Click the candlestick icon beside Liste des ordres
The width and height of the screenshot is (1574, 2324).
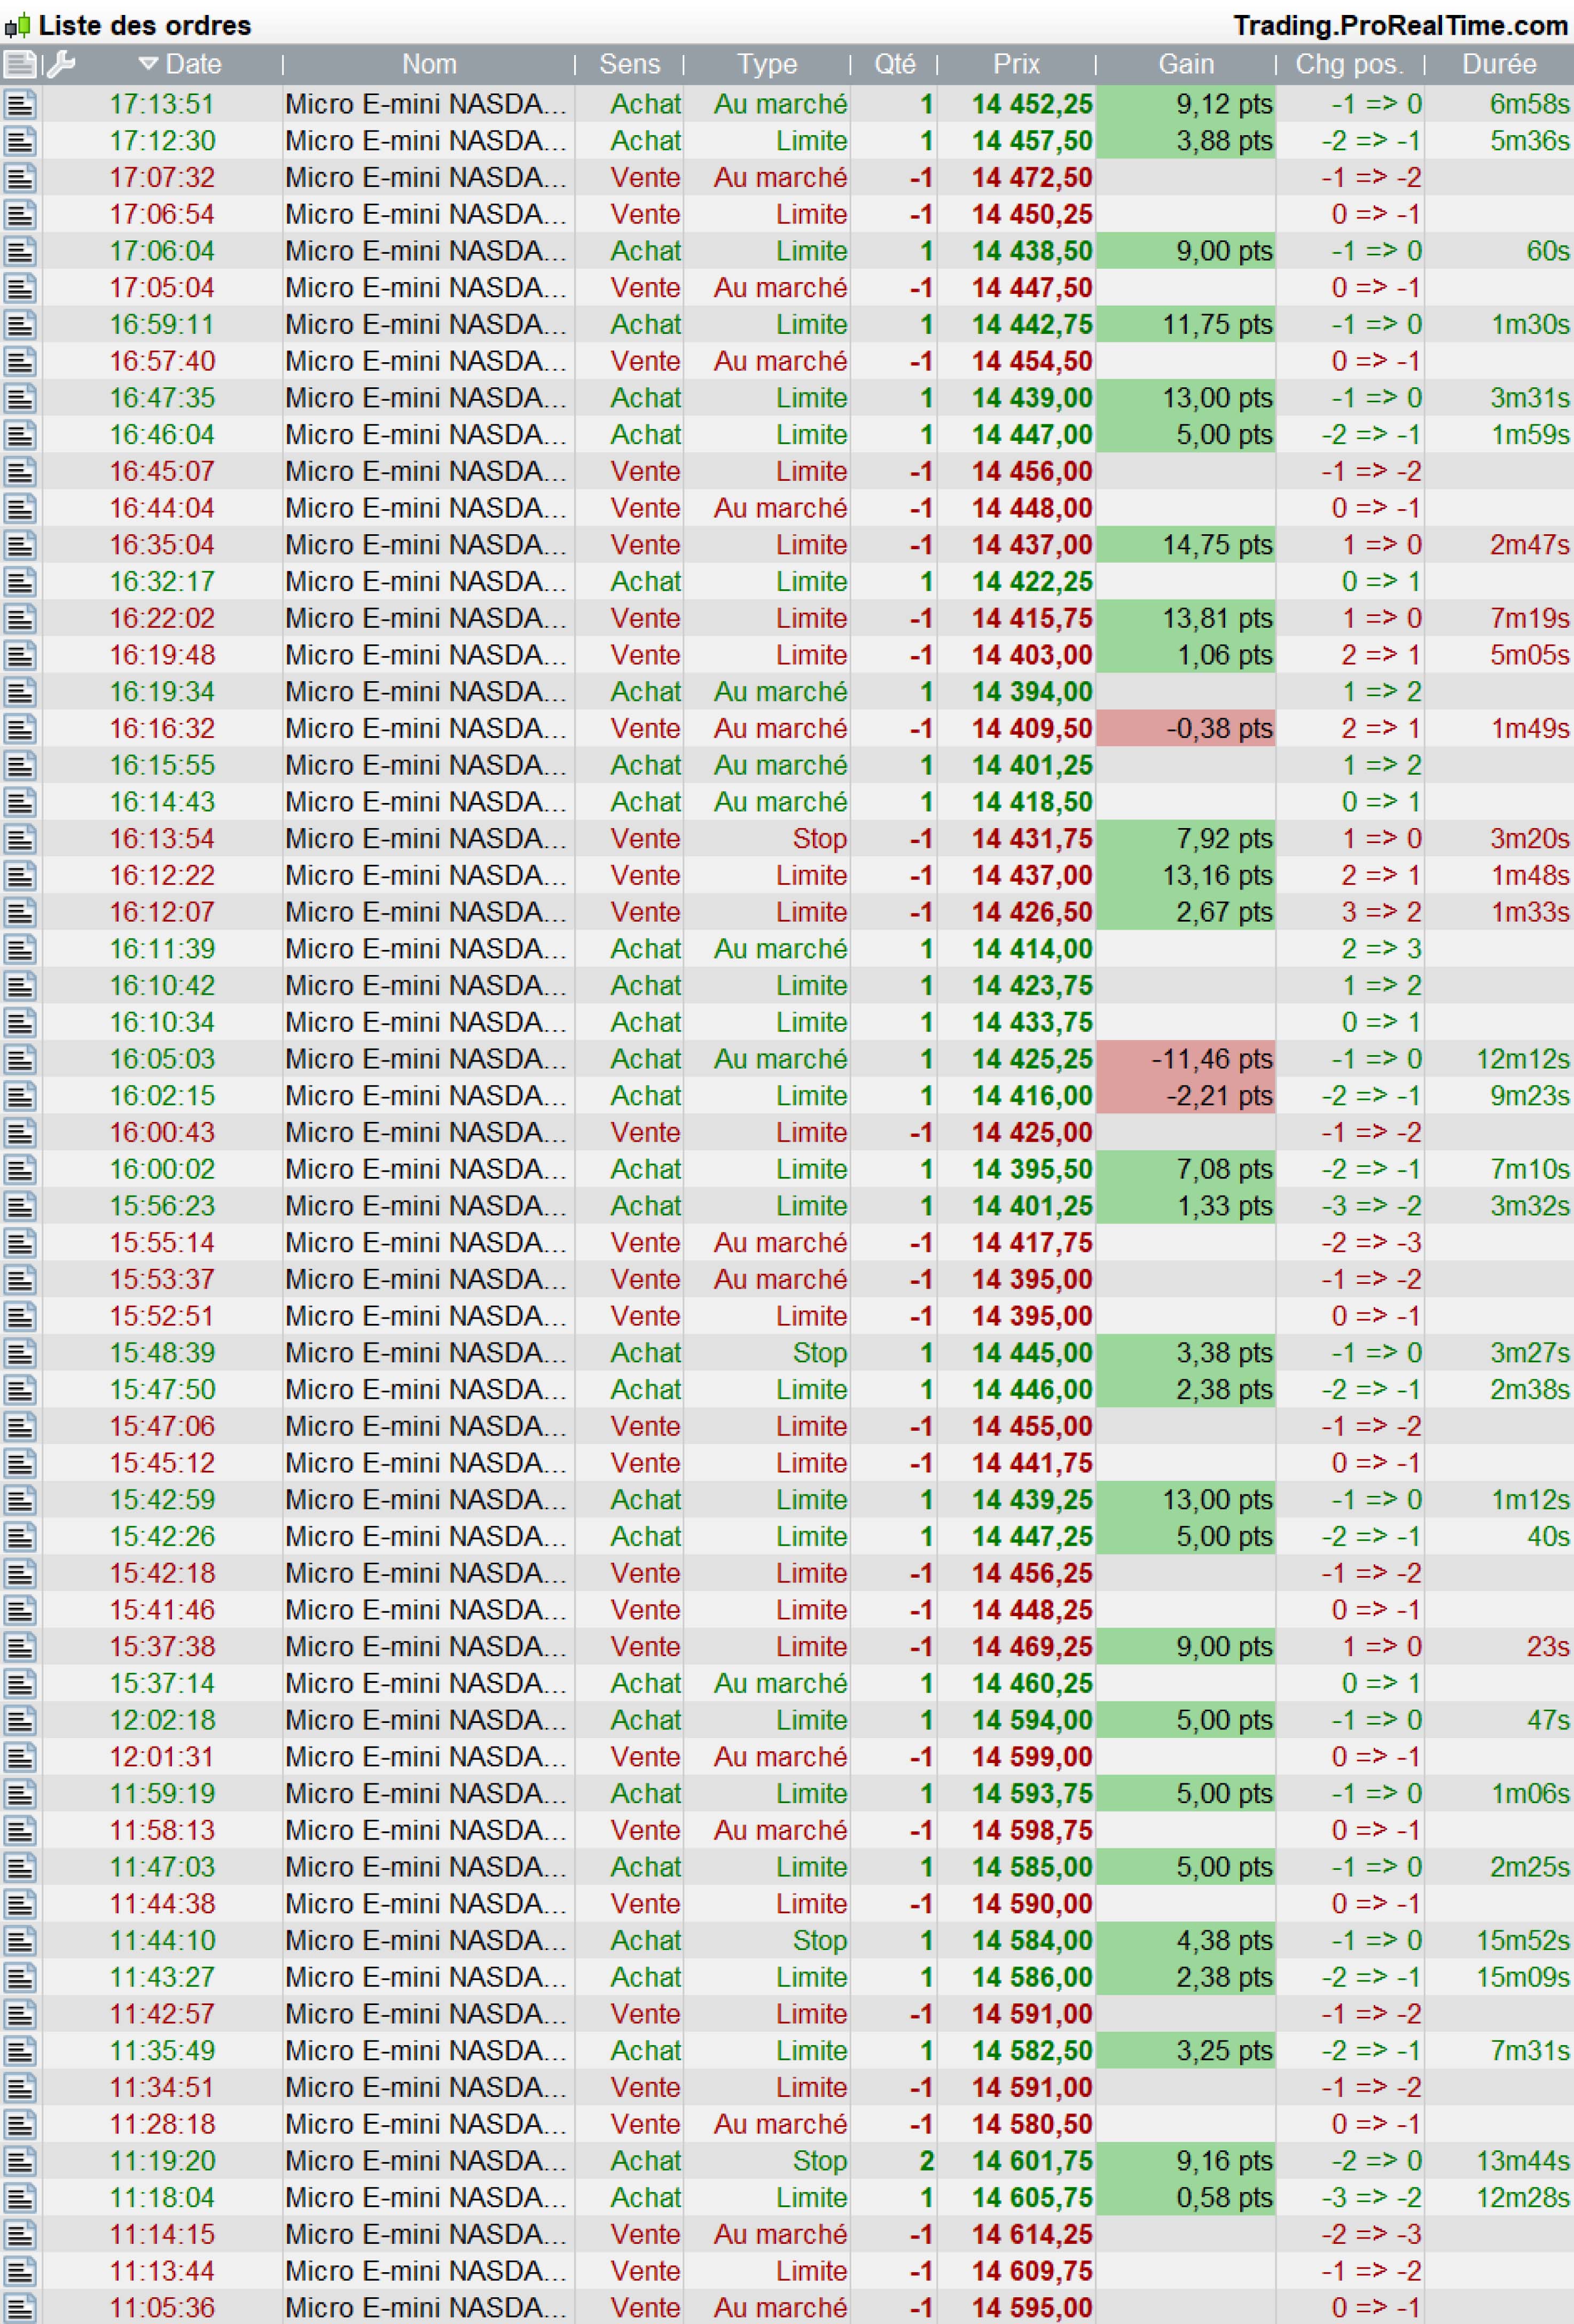[17, 26]
